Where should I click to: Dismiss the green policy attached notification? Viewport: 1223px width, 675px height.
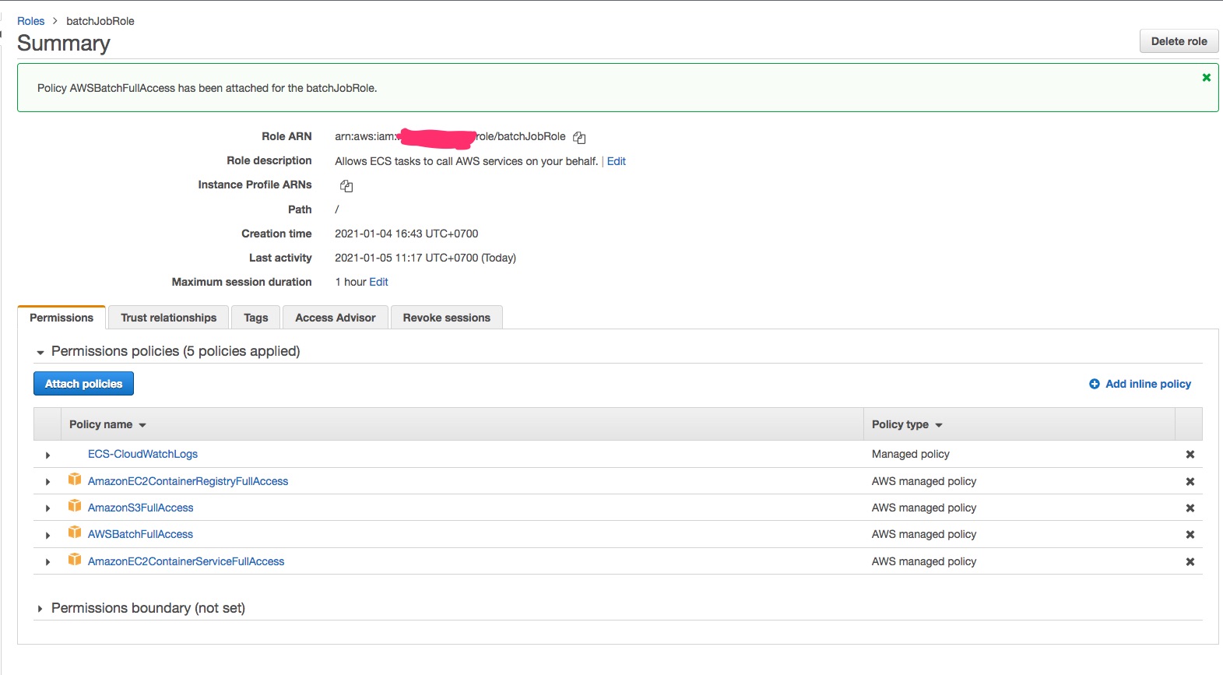click(1206, 77)
